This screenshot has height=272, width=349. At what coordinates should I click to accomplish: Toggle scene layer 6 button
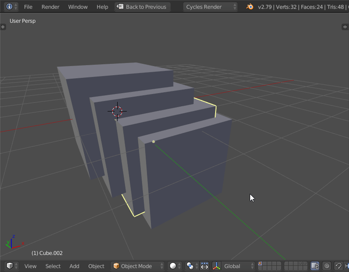click(x=286, y=264)
